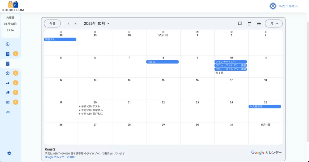Open settings gear icon at sidebar bottom
This screenshot has width=309, height=162.
(9, 153)
